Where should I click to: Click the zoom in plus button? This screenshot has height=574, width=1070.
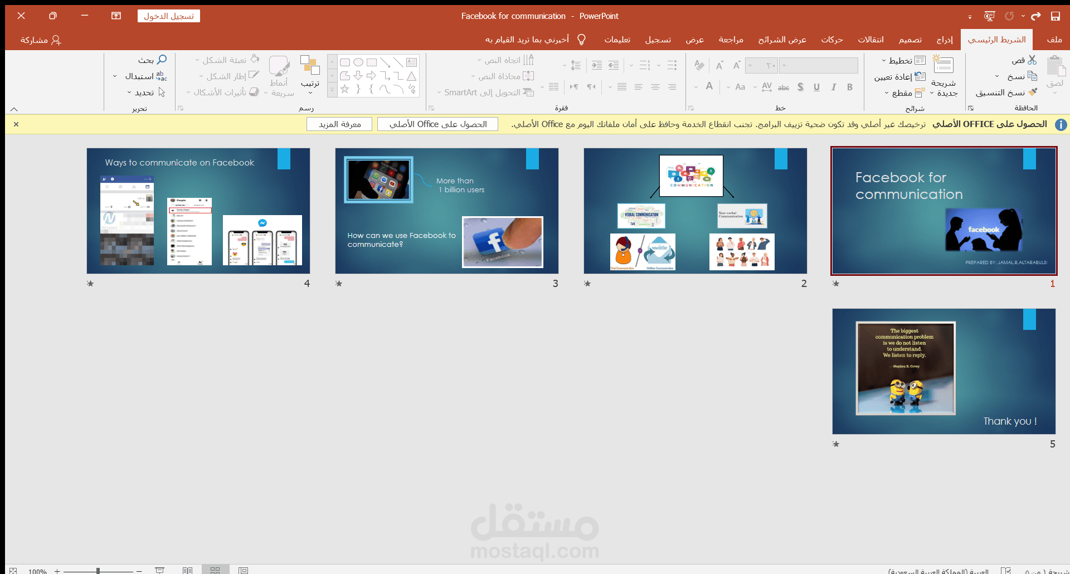pos(57,571)
